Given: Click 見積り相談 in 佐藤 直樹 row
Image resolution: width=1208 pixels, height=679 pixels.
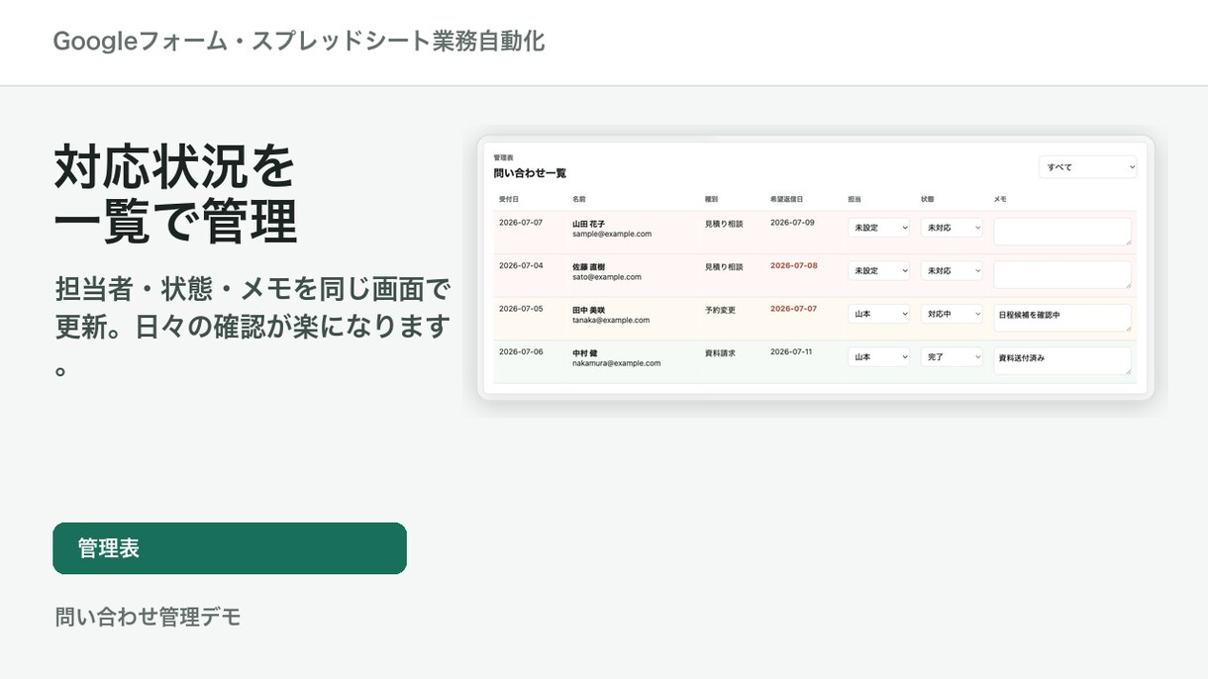Looking at the screenshot, I should (724, 266).
